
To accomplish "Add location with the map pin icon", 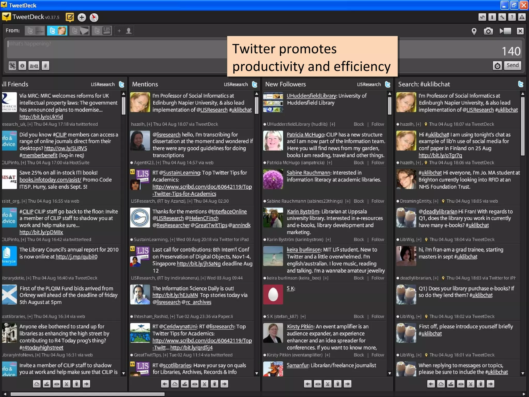I will (x=474, y=32).
